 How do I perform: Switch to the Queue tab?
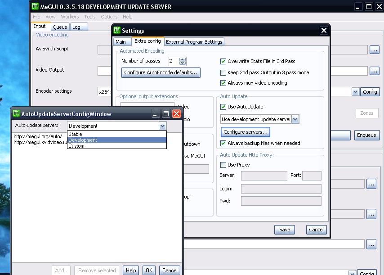60,27
